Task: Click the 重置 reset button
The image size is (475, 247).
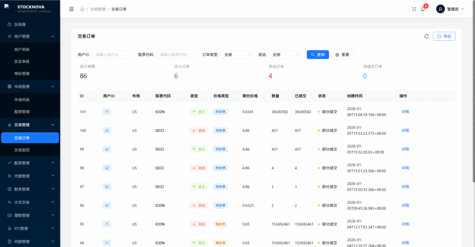Action: pos(342,55)
